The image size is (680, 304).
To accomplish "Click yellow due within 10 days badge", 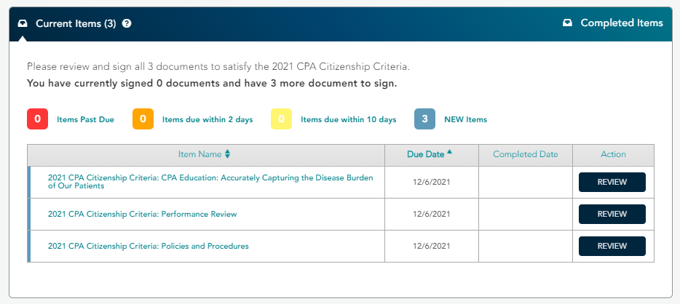I will point(282,119).
